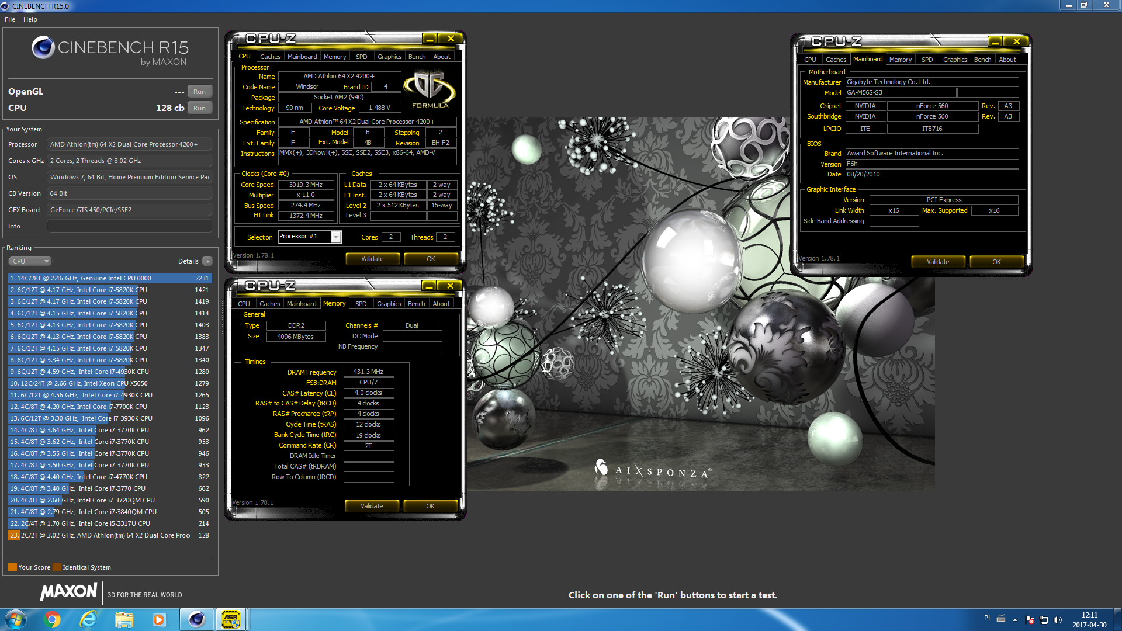The height and width of the screenshot is (631, 1122).
Task: Open Graphics tab in CPU-Z Memory window
Action: [x=389, y=304]
